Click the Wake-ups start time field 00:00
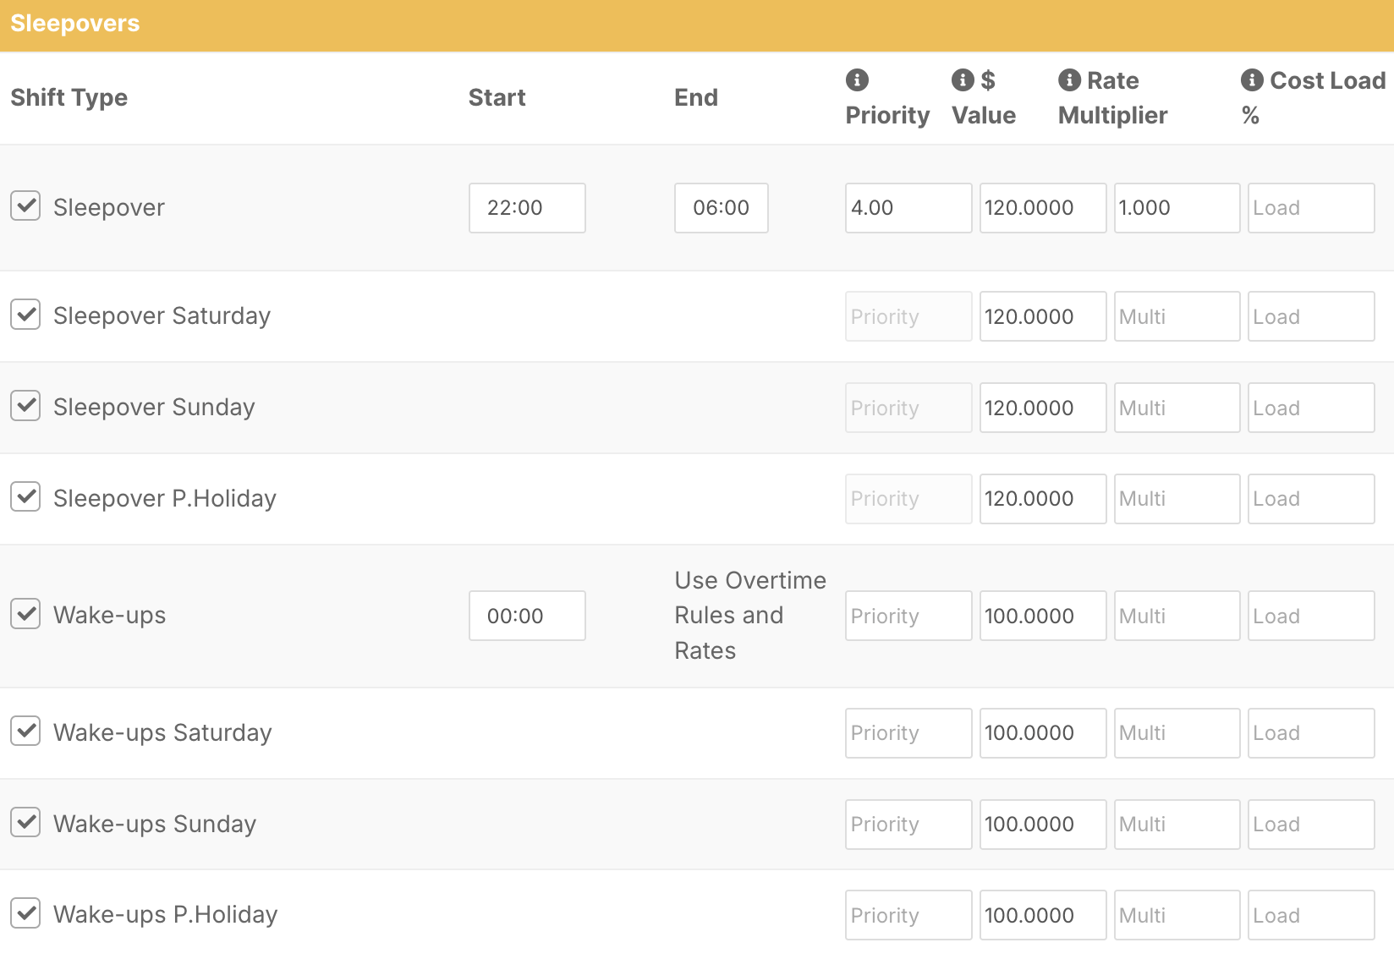Viewport: 1394px width, 959px height. (x=527, y=616)
